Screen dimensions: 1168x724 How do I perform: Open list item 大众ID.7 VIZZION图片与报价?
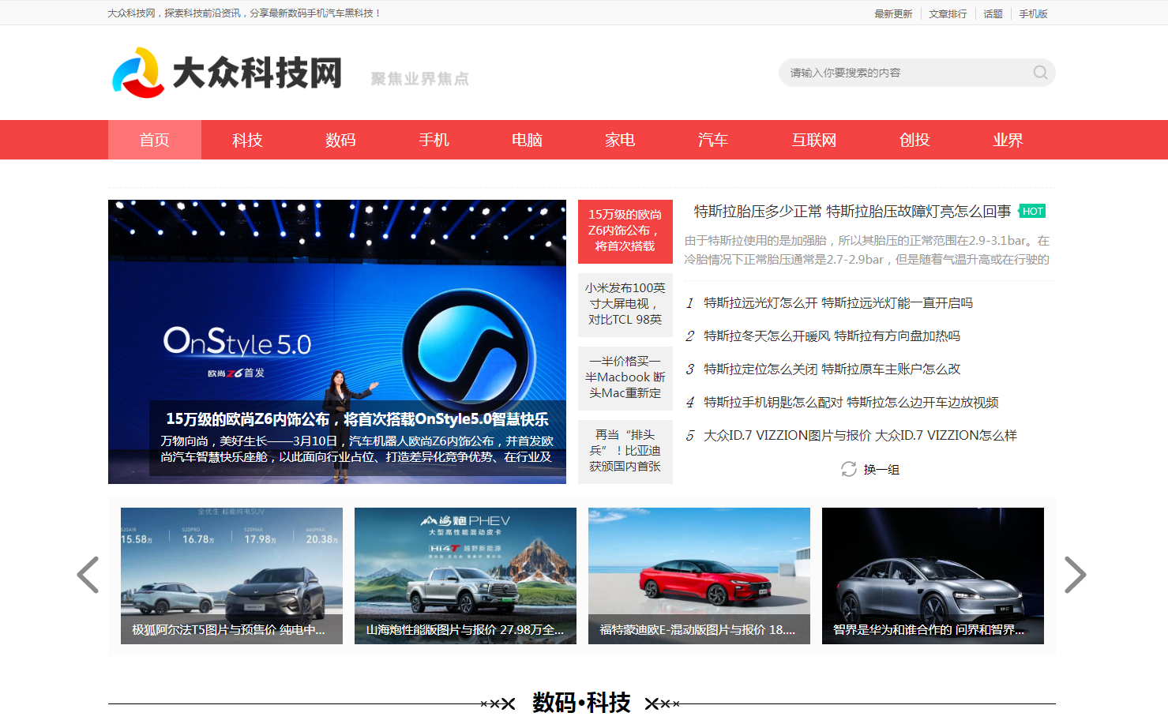860,436
